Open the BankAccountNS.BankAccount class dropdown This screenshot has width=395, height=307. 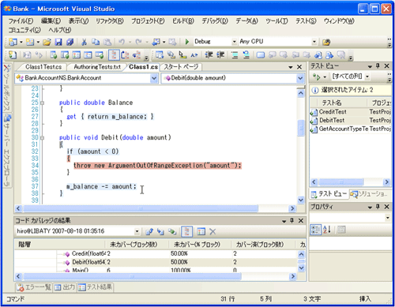[x=154, y=78]
